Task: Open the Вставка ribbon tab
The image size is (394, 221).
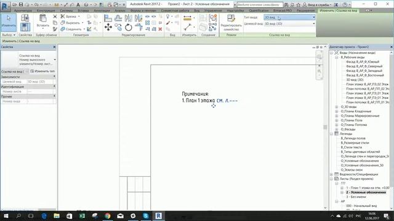Action: click(x=83, y=10)
